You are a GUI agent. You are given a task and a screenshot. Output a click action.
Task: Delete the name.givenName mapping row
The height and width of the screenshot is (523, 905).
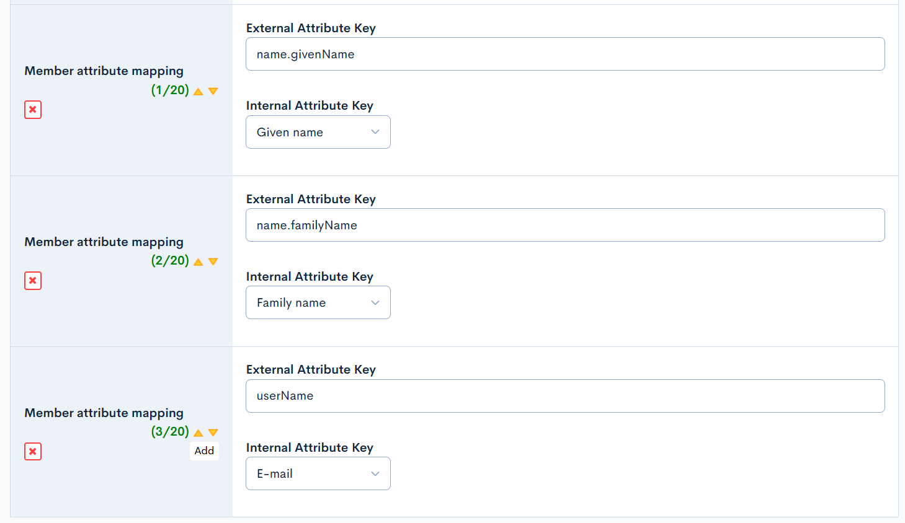point(32,110)
